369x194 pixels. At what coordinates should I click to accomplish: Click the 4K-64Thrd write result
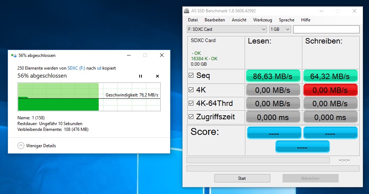[330, 103]
